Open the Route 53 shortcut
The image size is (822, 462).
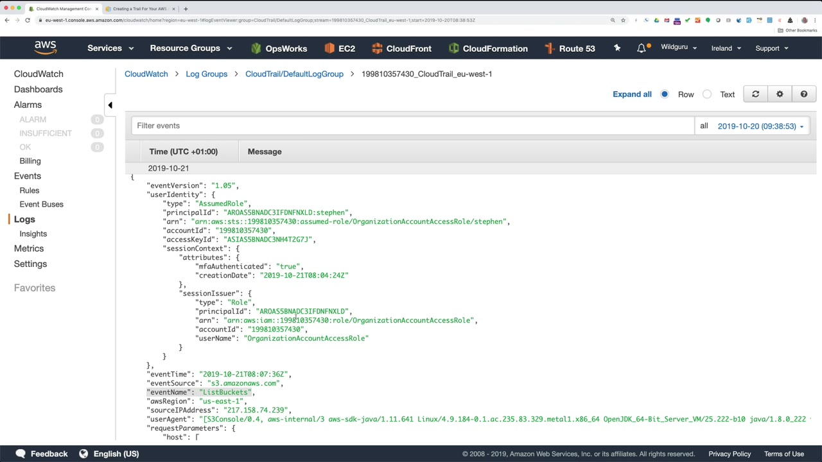tap(570, 48)
